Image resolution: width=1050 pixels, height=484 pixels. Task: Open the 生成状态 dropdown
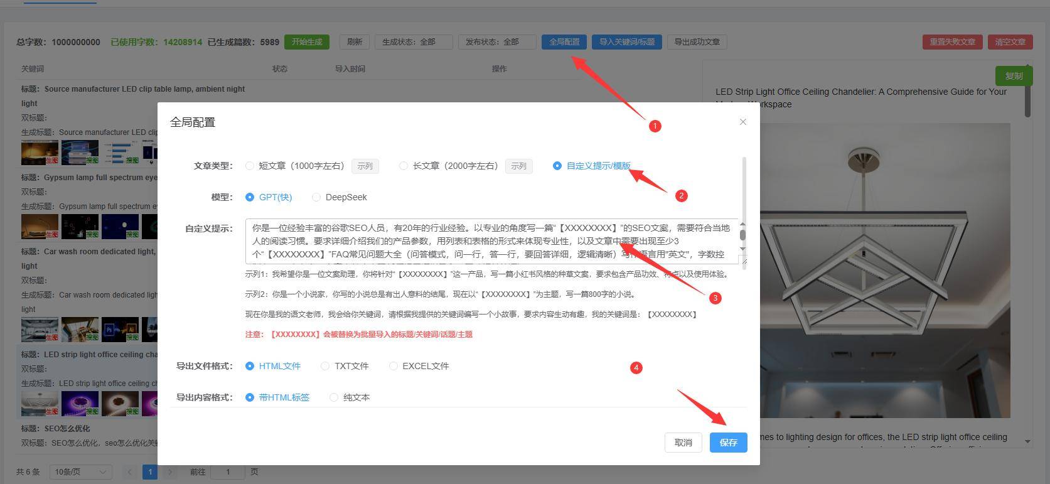[x=414, y=42]
